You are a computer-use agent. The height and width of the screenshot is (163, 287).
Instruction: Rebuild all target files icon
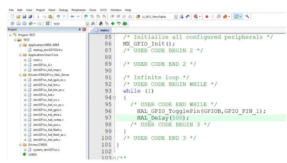coord(24,24)
